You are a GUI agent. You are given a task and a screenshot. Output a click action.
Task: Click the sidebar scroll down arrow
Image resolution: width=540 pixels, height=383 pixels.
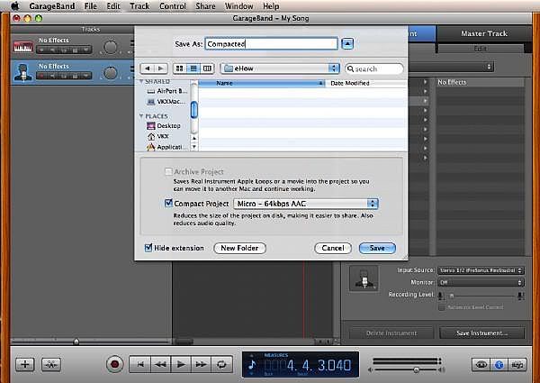click(x=193, y=147)
